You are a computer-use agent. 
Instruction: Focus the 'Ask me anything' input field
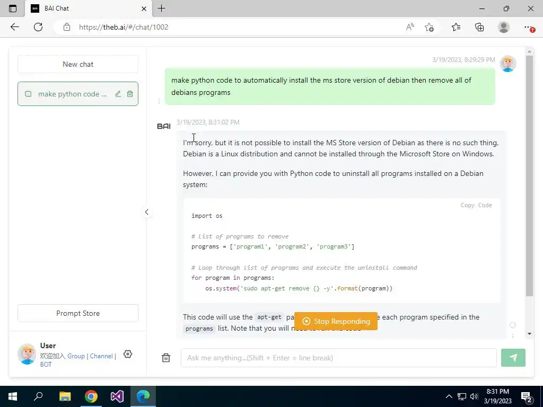[339, 358]
